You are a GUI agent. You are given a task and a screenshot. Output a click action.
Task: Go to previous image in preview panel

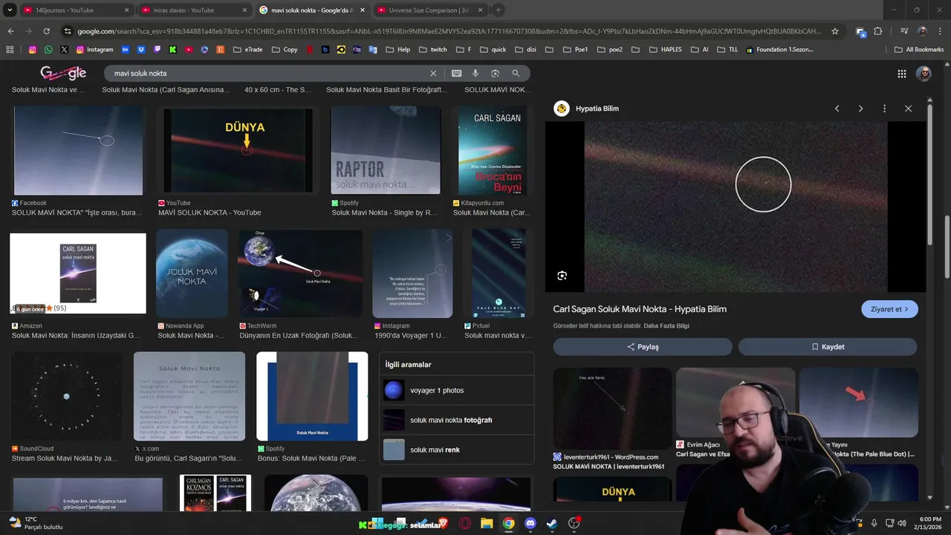837,108
